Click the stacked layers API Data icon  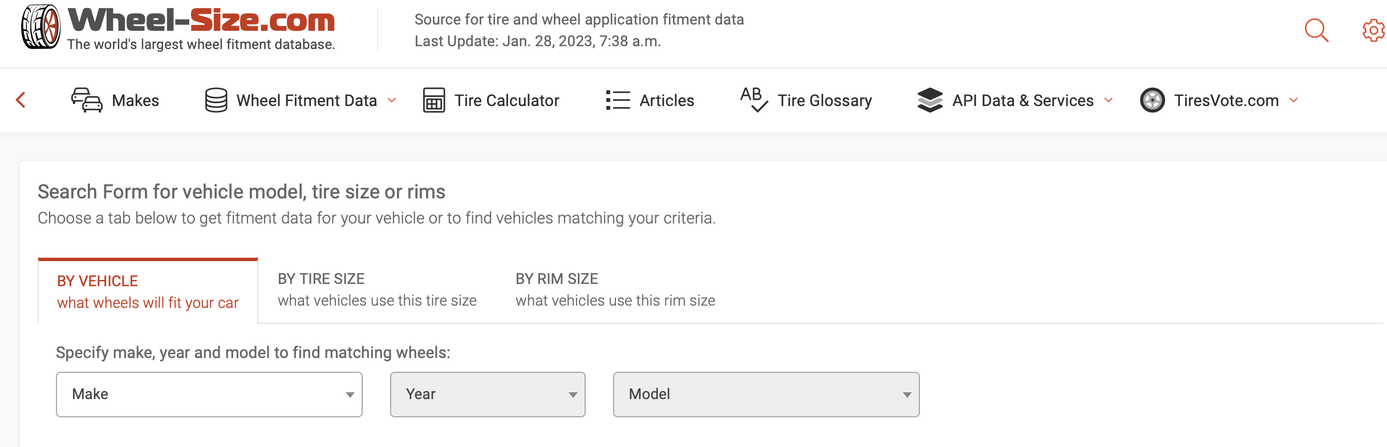[930, 100]
